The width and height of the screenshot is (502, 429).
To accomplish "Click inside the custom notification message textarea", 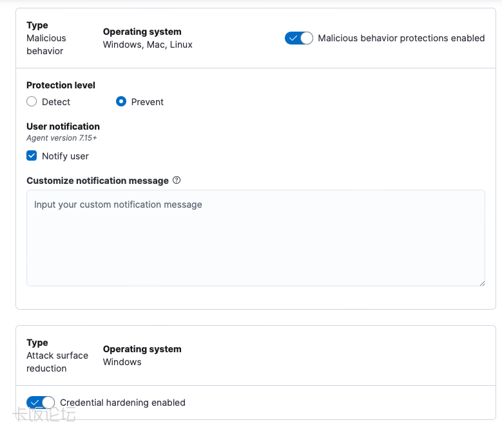I will (255, 237).
